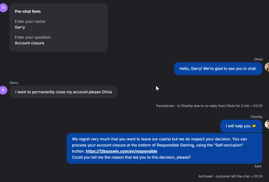Select Olivia's "Hello, Garry!" greeting bubble
Image resolution: width=269 pixels, height=182 pixels.
click(x=218, y=69)
